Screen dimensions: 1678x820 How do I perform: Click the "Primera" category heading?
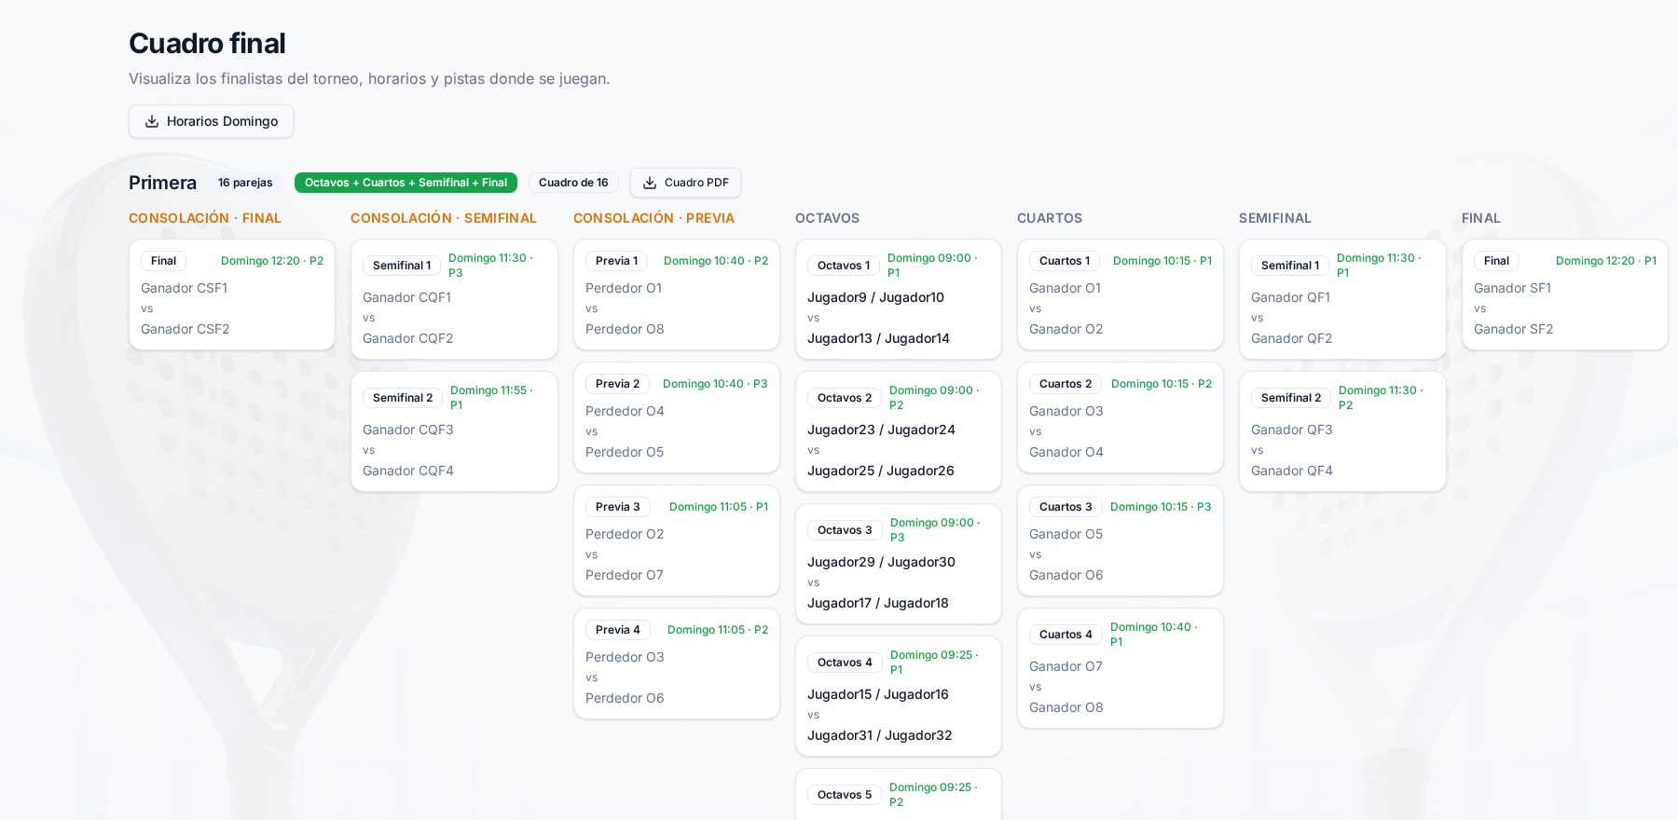(x=163, y=183)
